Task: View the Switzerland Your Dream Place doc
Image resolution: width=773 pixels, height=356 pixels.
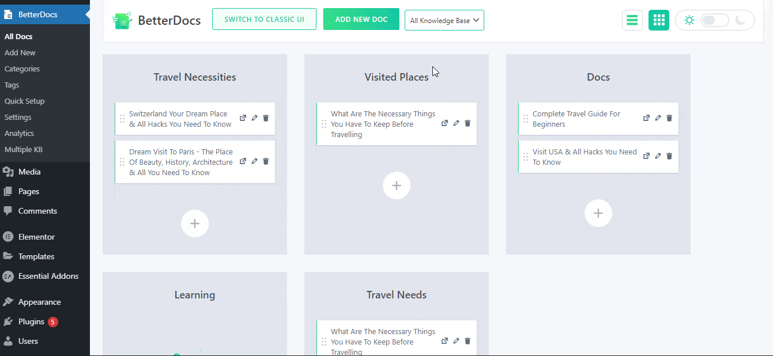Action: [243, 118]
